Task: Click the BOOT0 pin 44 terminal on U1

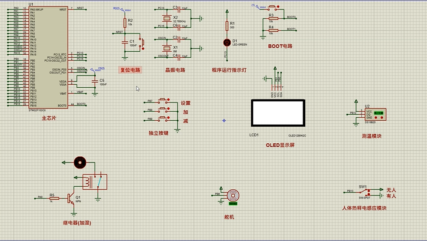Action: [86, 105]
